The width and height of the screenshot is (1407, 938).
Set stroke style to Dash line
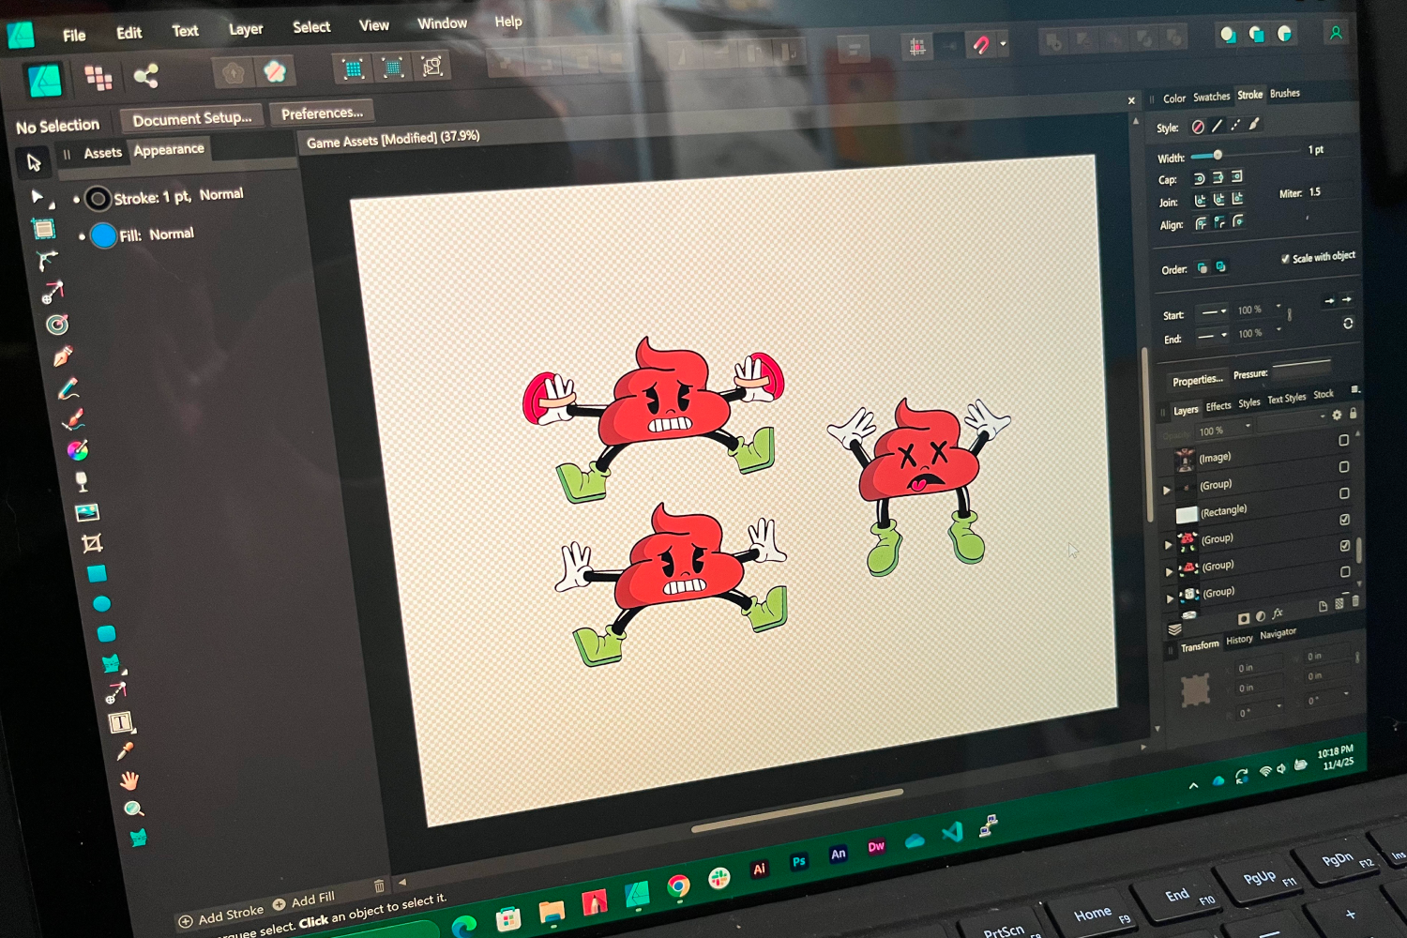pos(1235,125)
